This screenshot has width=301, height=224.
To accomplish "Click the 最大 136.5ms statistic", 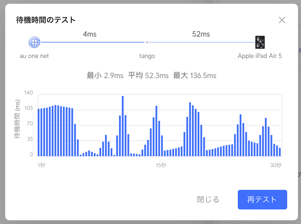I will click(195, 76).
